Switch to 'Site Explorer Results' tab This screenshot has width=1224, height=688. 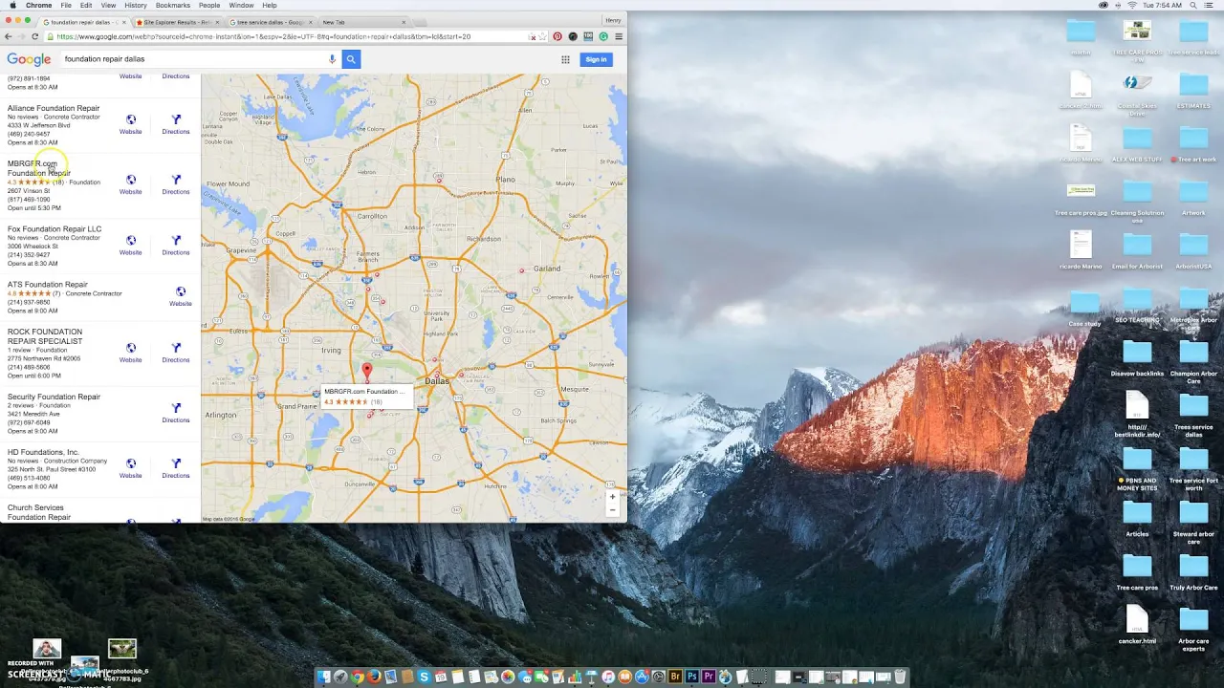(x=177, y=22)
